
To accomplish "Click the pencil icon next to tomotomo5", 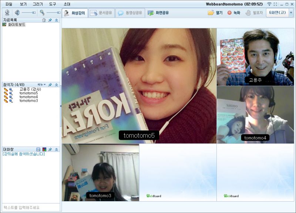I will [6, 93].
